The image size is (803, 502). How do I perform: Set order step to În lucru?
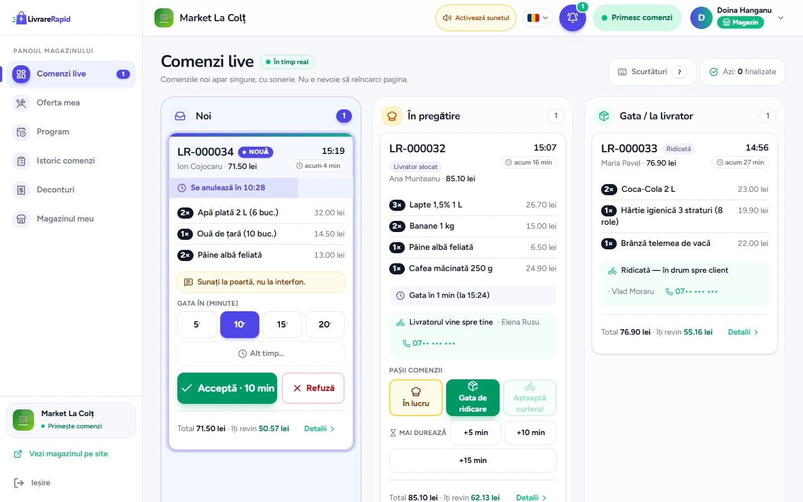coord(416,398)
